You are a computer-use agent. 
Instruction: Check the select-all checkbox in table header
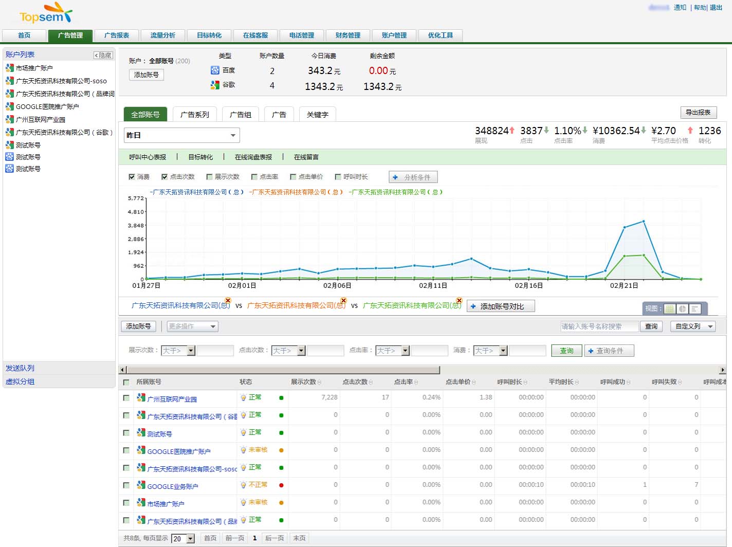(x=126, y=382)
